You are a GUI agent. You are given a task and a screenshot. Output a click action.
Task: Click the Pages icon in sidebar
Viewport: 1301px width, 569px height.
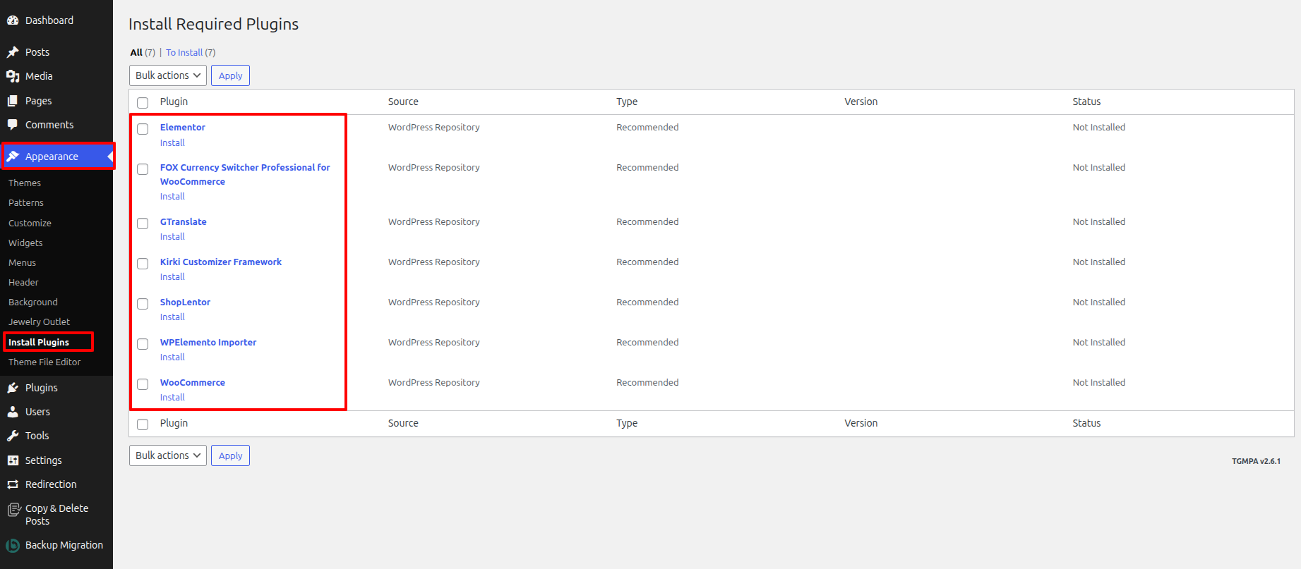[x=13, y=101]
